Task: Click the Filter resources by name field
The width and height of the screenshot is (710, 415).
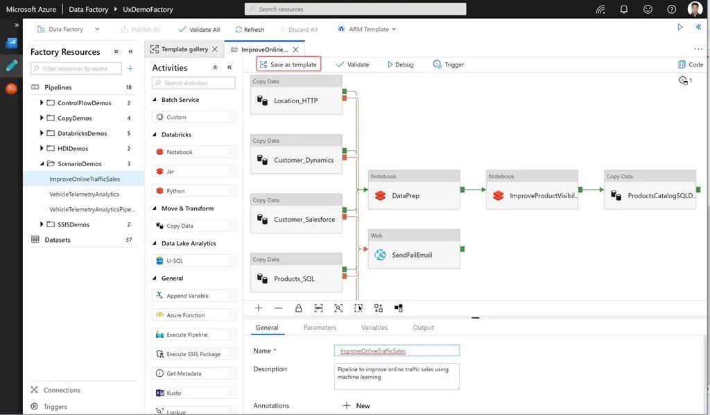Action: click(76, 69)
